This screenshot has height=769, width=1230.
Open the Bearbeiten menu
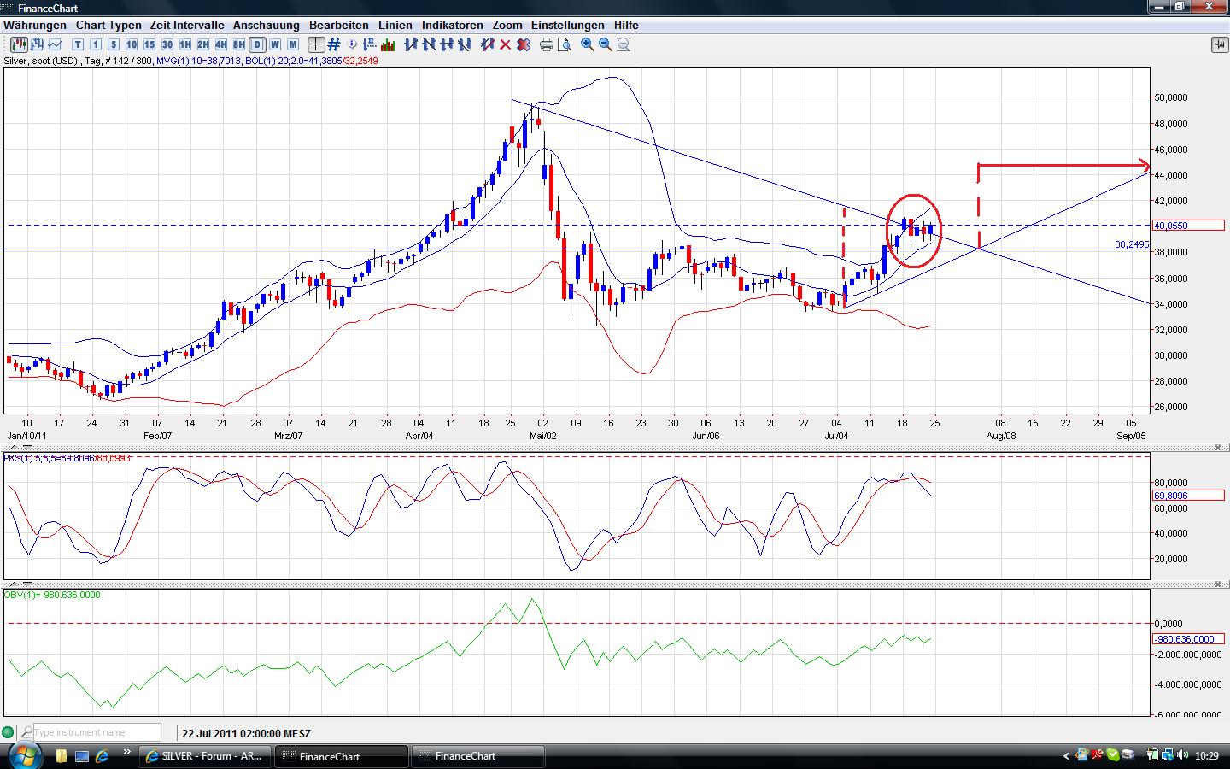pos(339,25)
